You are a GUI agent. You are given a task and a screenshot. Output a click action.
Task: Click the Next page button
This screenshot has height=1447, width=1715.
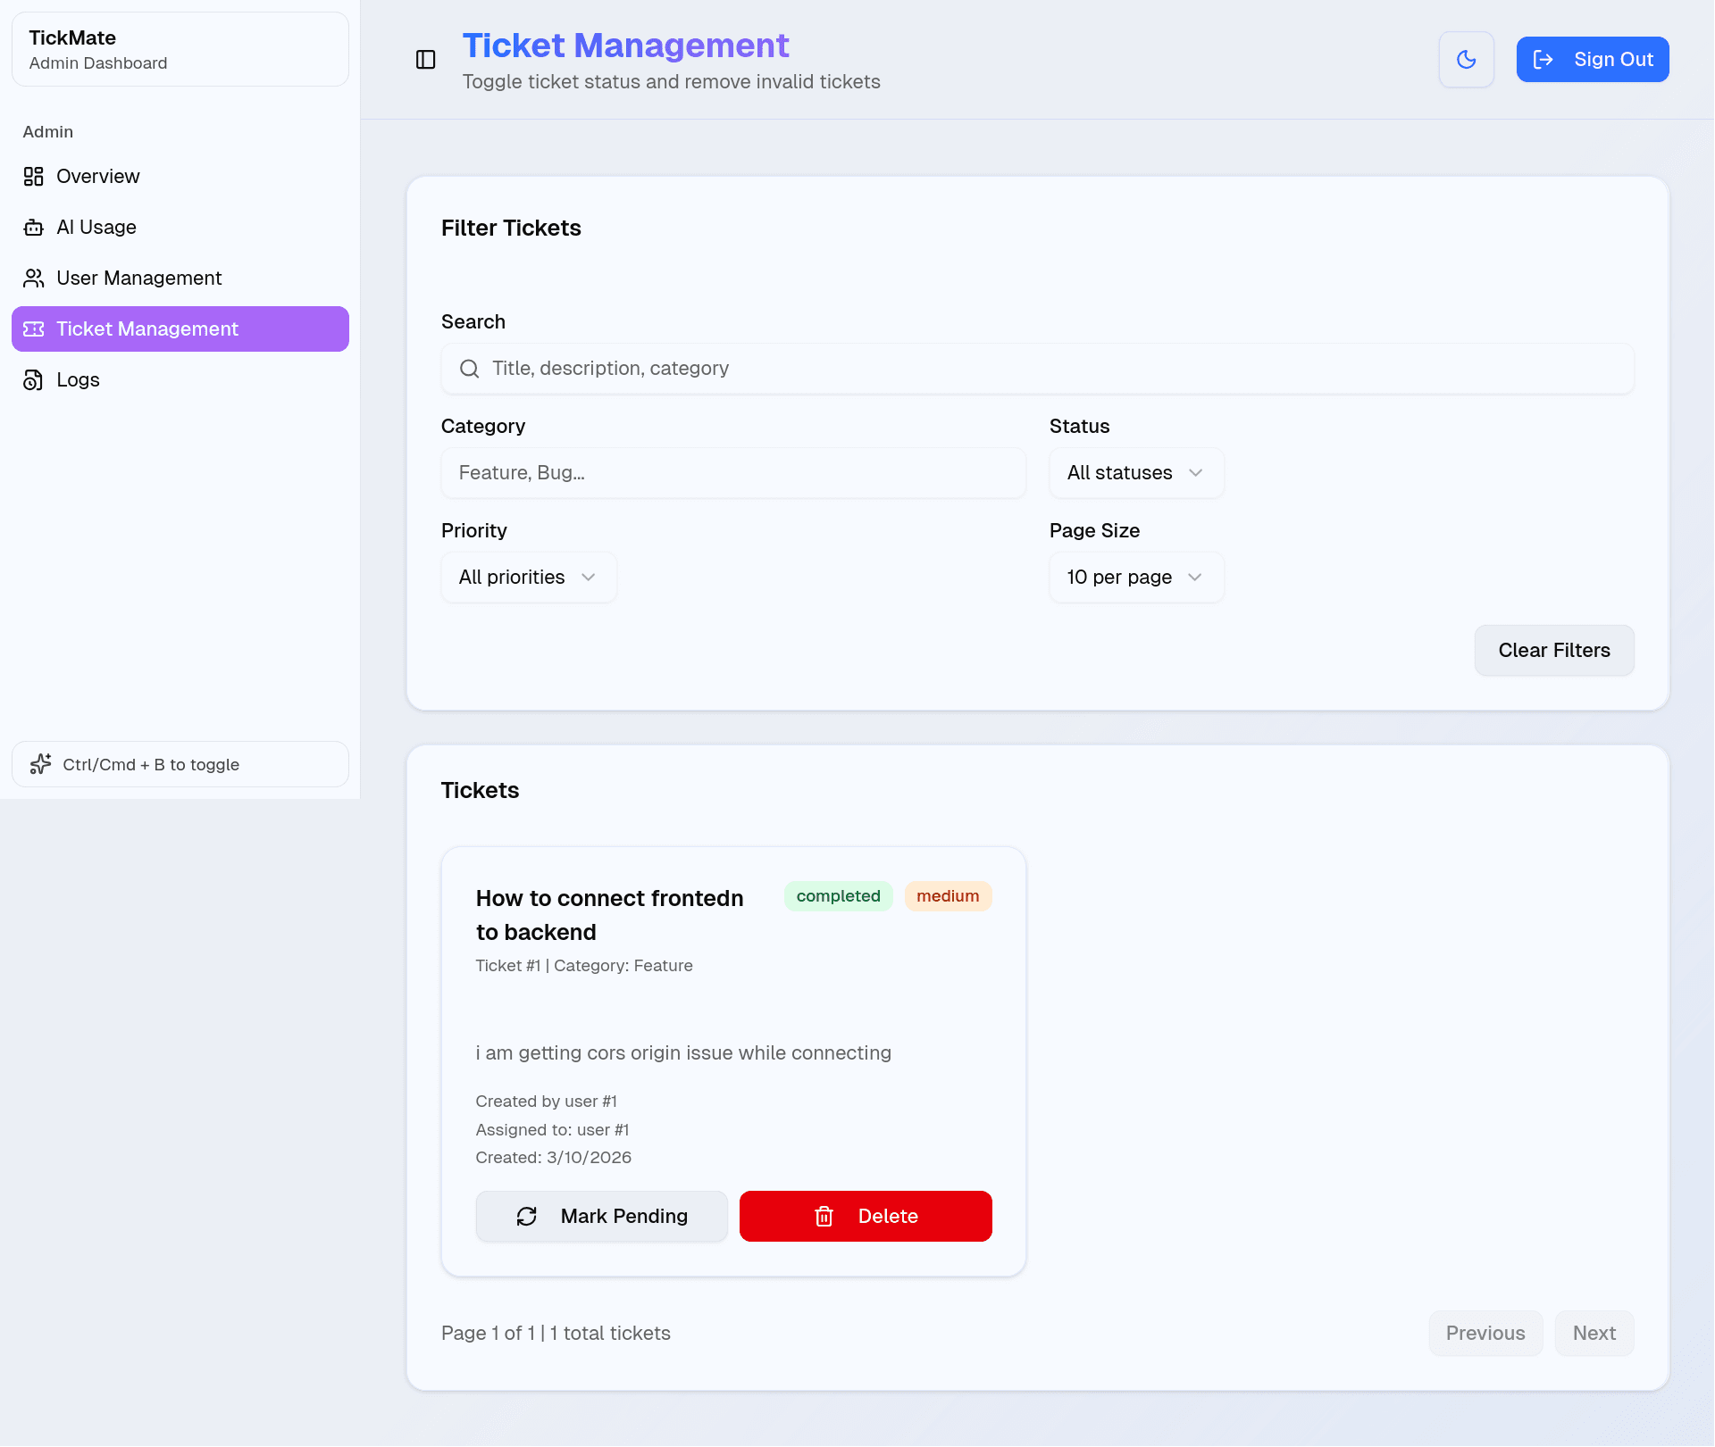pyautogui.click(x=1594, y=1334)
